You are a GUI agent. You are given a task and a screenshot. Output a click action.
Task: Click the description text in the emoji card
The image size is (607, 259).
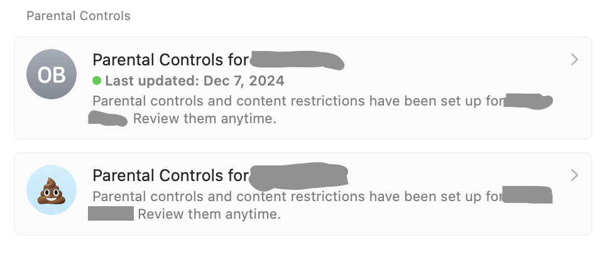pos(298,205)
